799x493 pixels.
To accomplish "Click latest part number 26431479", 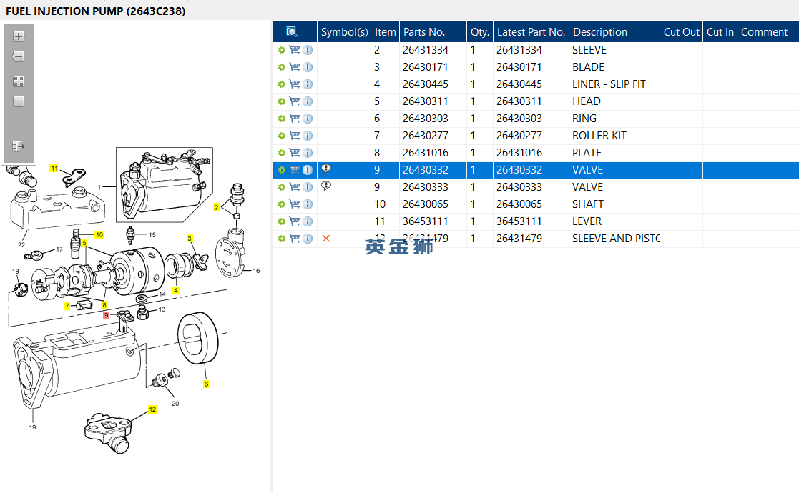I will [519, 239].
